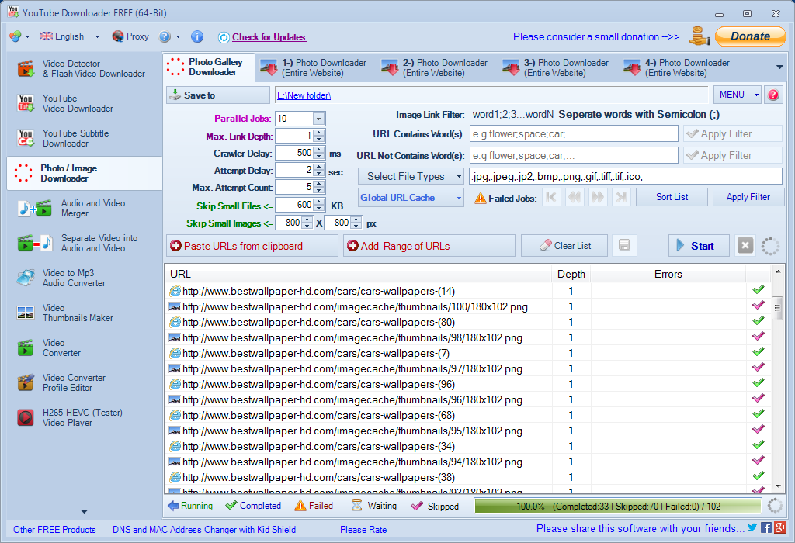The image size is (795, 543).
Task: Click Apply Filter beside Sort List
Action: point(748,197)
